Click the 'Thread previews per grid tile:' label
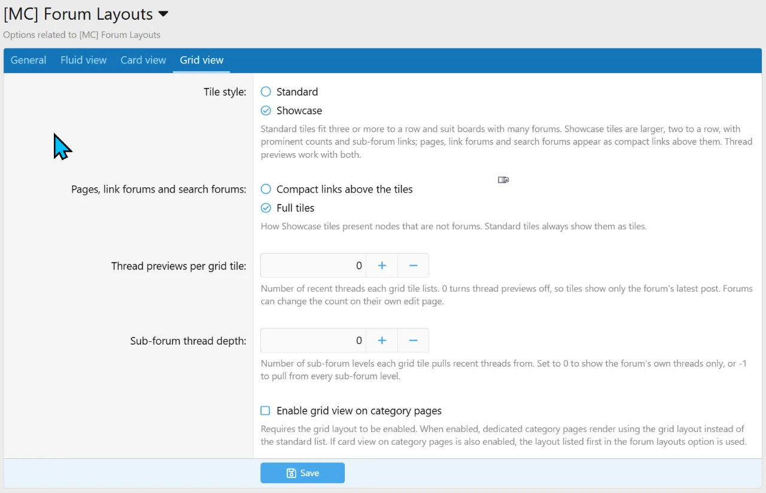 (x=179, y=266)
